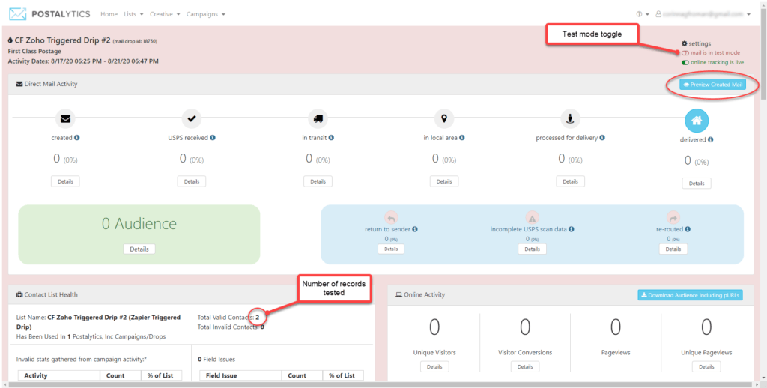Click the drip drop icon by campaign title
Viewport: 767px width, 388px height.
(x=10, y=40)
